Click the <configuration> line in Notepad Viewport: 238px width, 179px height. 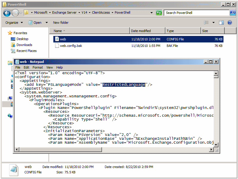click(x=33, y=77)
